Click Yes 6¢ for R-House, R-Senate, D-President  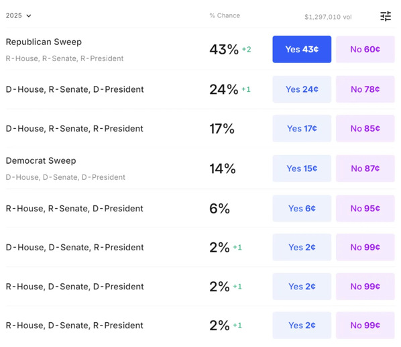click(302, 208)
